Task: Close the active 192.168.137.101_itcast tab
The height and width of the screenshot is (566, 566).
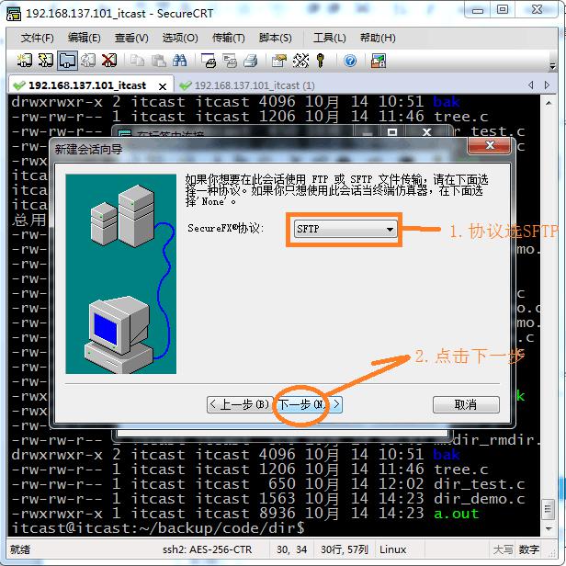Action: click(x=163, y=86)
